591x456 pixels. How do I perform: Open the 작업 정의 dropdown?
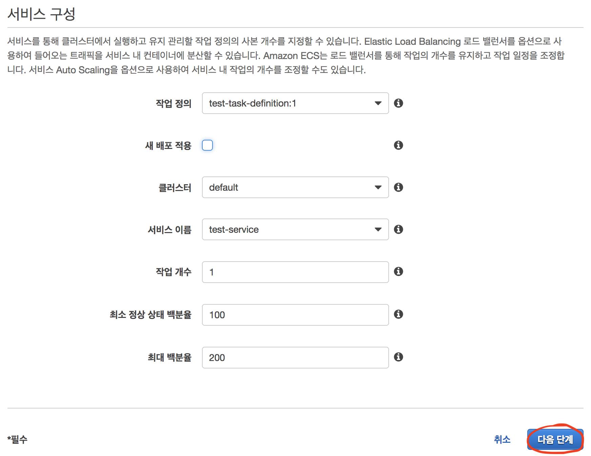coord(295,103)
